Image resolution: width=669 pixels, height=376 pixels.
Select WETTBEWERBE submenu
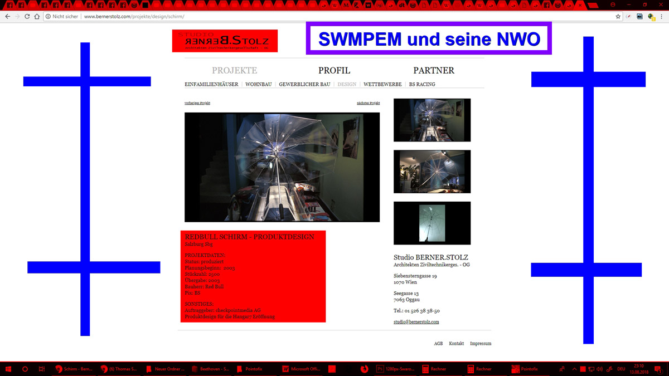tap(382, 85)
